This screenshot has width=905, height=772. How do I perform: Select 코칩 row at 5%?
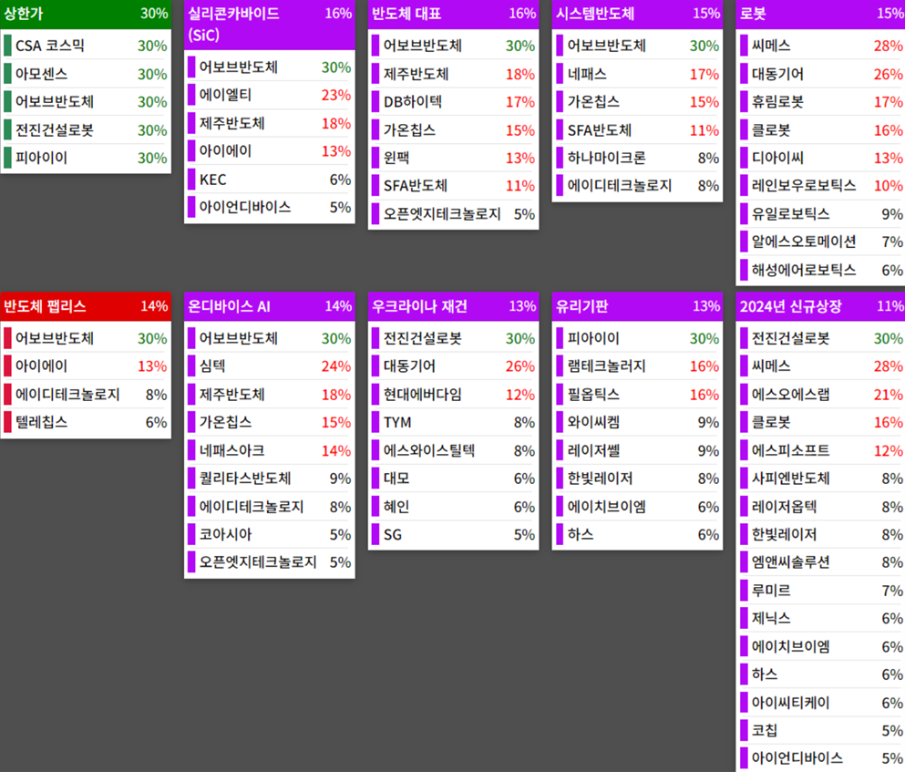821,730
